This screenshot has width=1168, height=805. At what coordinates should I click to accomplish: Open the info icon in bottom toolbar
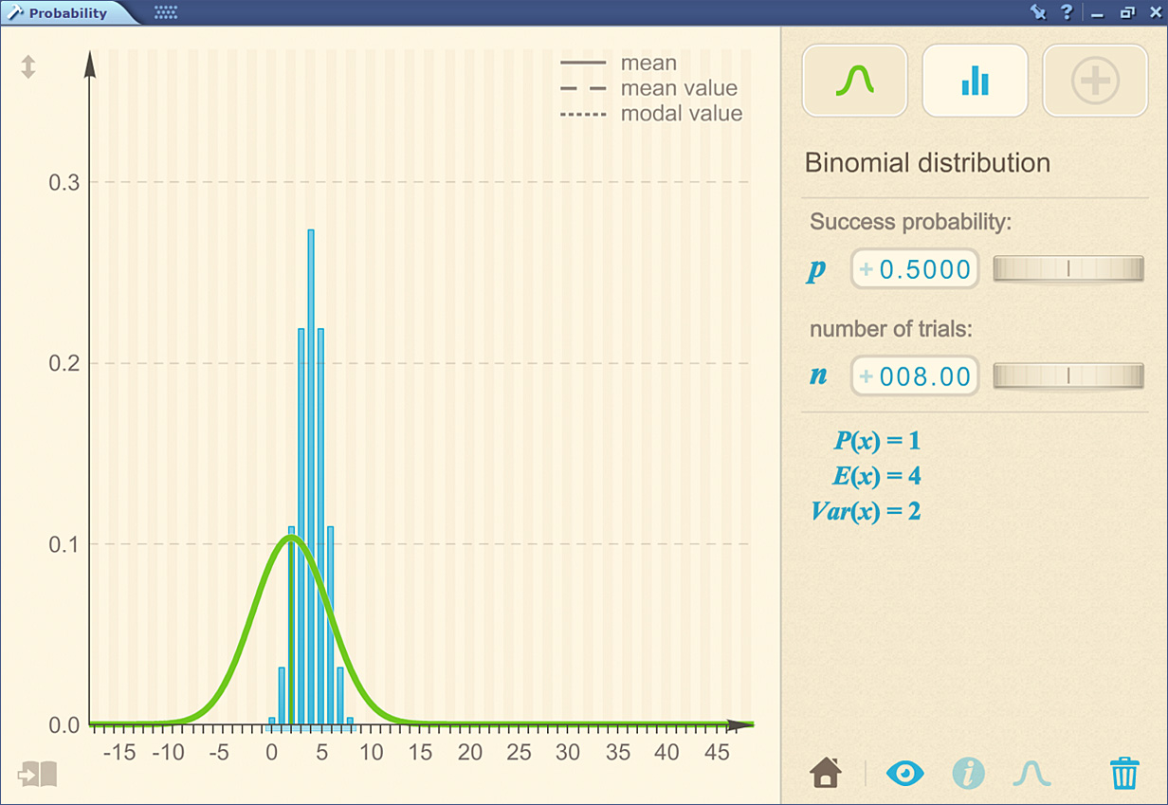968,774
